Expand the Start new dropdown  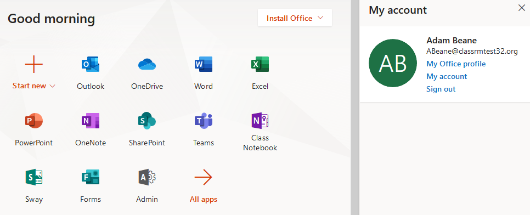(x=52, y=86)
